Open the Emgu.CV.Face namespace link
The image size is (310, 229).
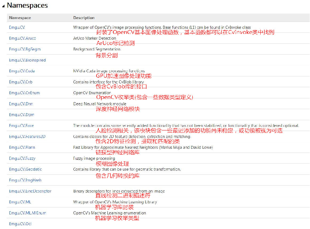(21, 126)
